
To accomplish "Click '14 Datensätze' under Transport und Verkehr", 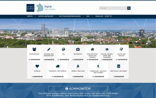I will (x=58, y=77).
